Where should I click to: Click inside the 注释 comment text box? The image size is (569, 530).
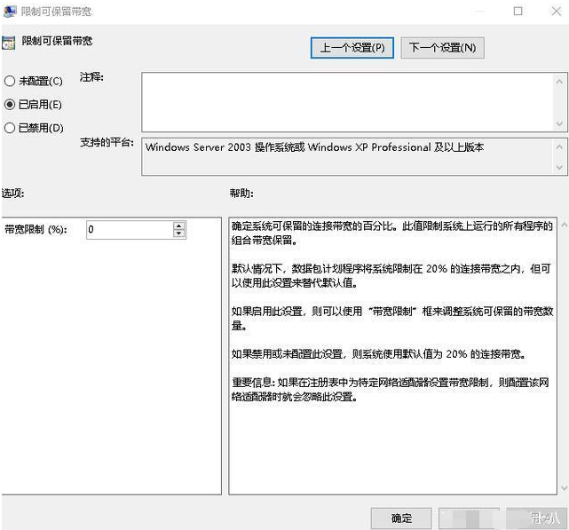pos(348,102)
